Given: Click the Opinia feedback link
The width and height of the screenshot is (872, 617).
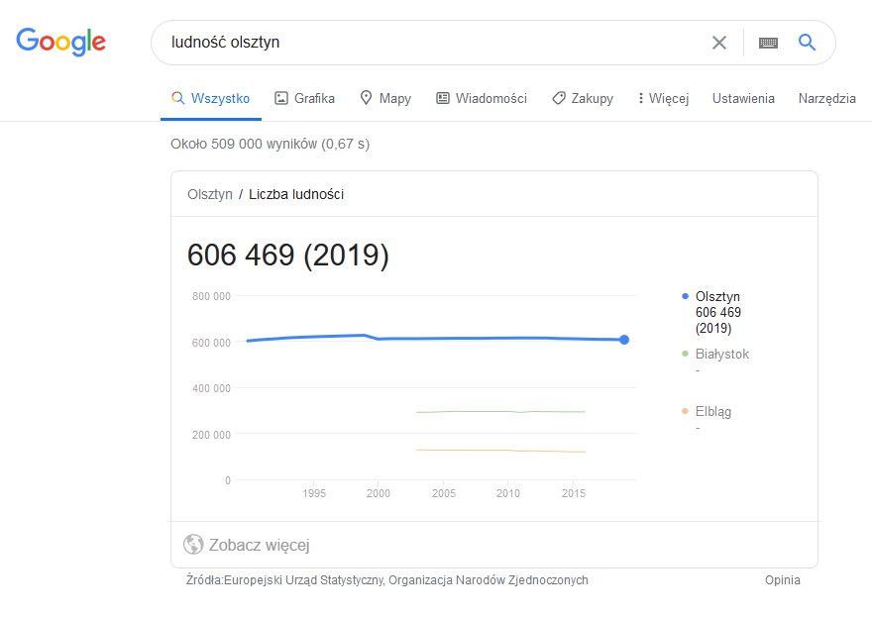Looking at the screenshot, I should point(783,580).
